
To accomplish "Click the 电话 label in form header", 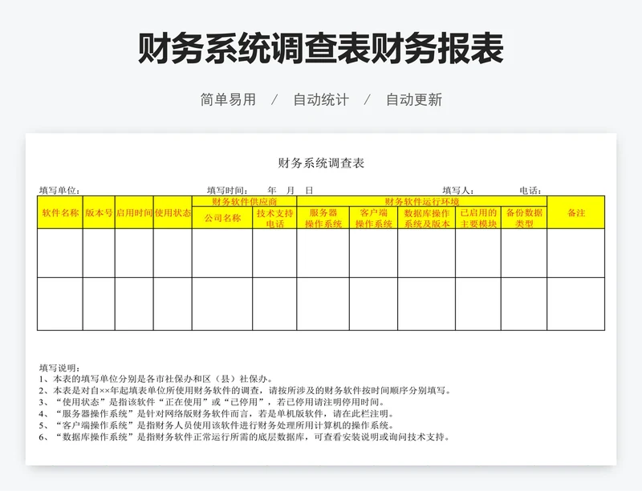I will click(530, 191).
